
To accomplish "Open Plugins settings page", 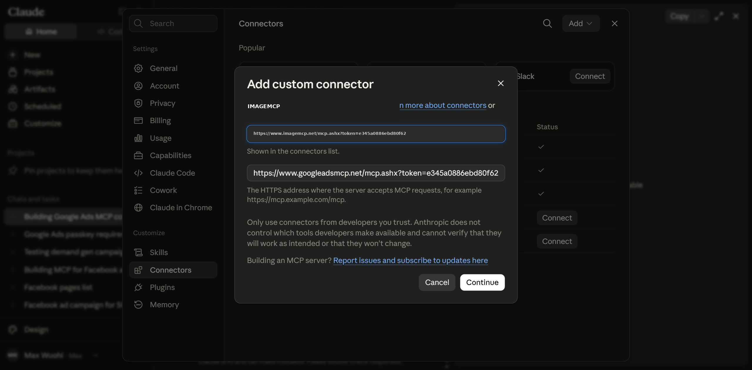I will [x=173, y=287].
